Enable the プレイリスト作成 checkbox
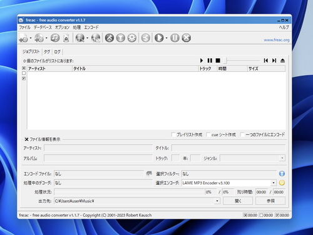 coord(173,134)
